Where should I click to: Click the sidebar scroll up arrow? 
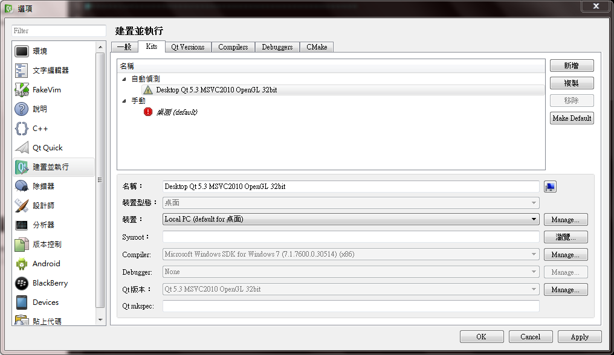click(x=100, y=47)
